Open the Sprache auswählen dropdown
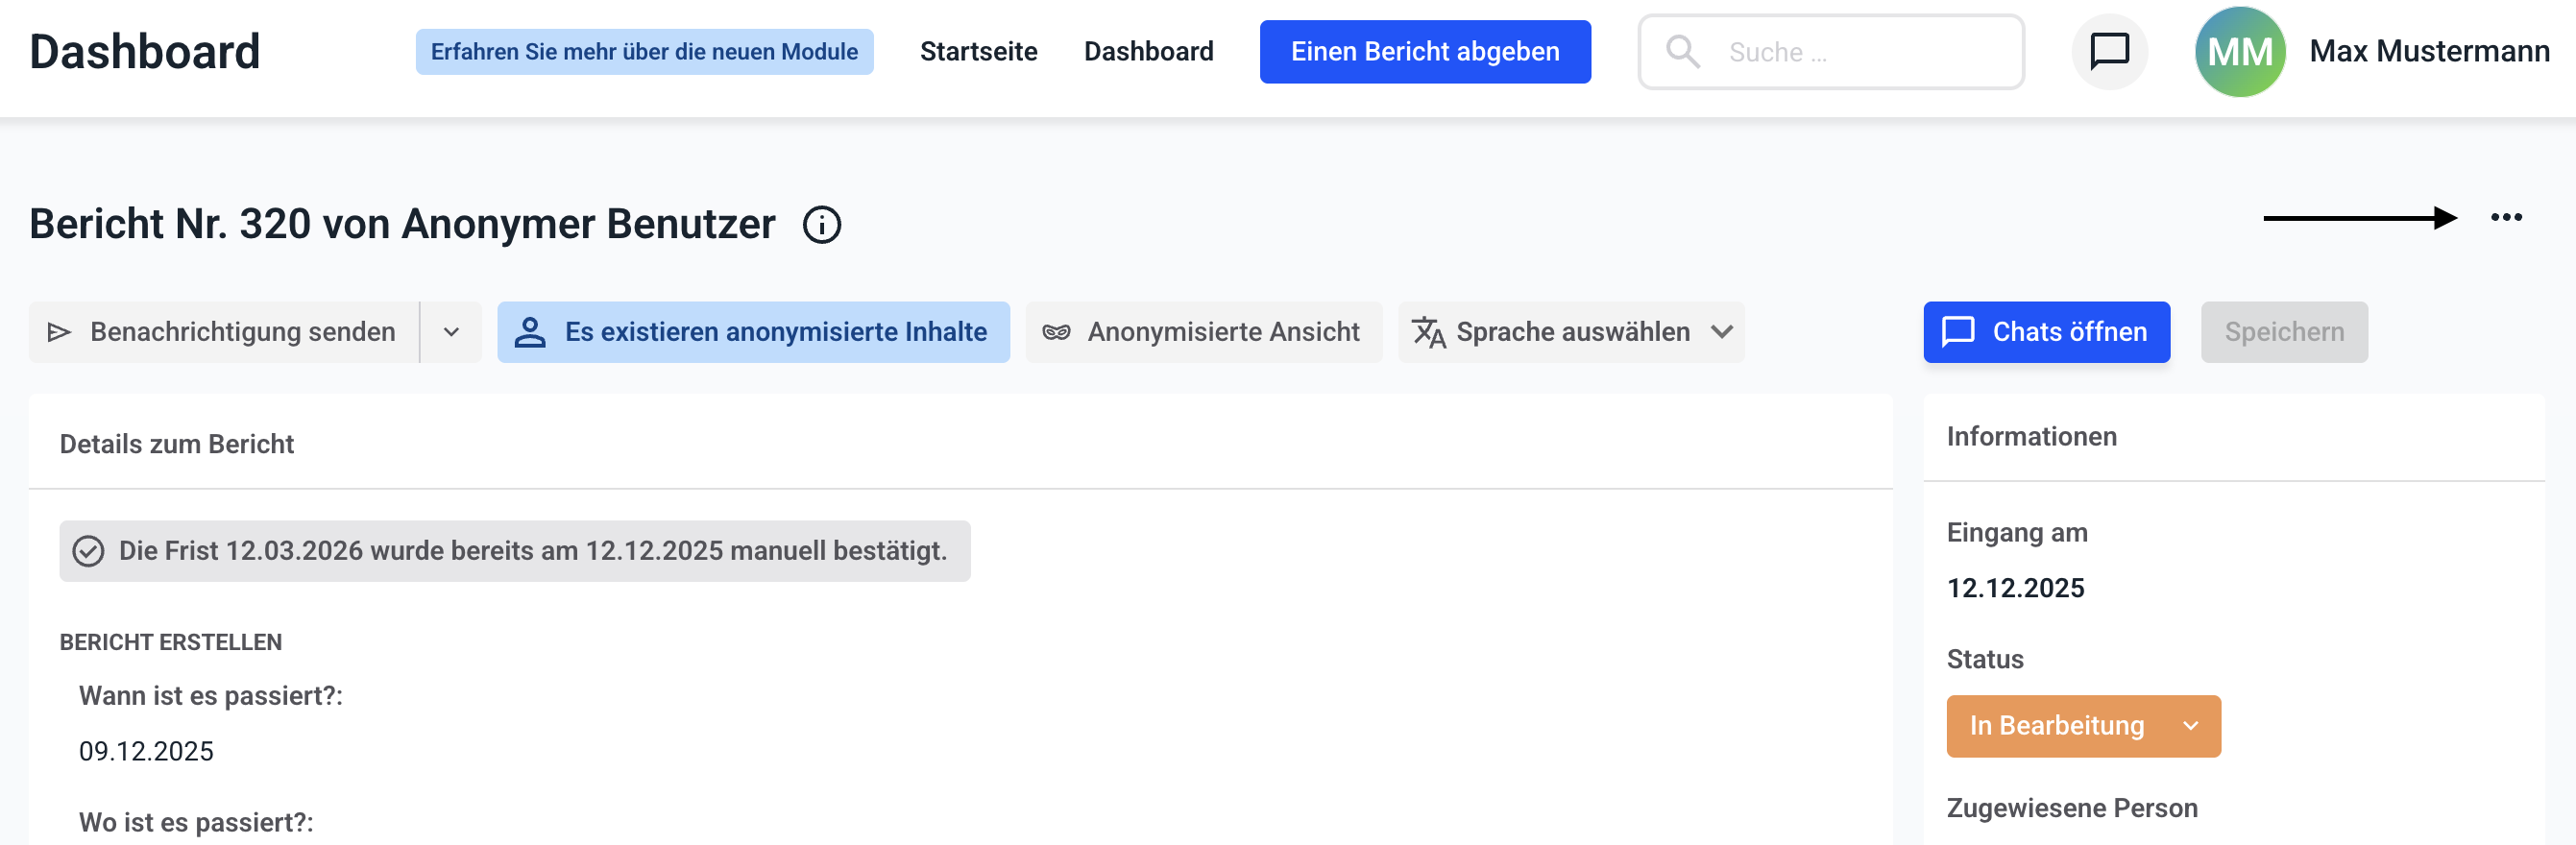 pyautogui.click(x=1571, y=332)
